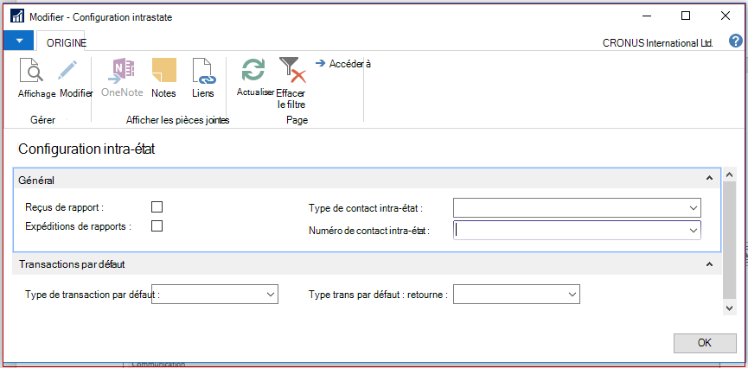This screenshot has width=748, height=368.
Task: Confirm with the OK button
Action: [x=705, y=343]
